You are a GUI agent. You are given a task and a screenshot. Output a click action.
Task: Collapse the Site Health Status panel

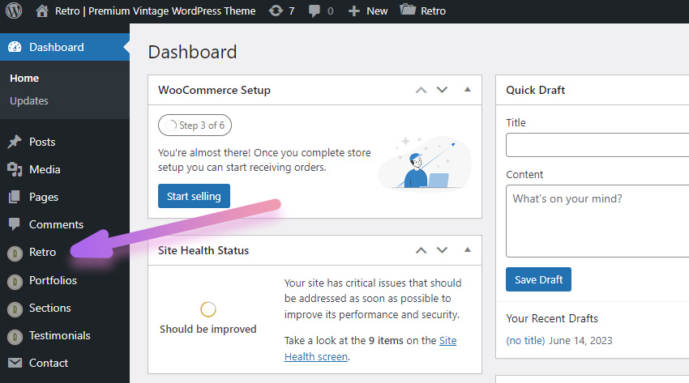(x=468, y=250)
